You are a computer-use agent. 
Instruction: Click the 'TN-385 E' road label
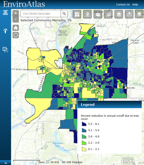[x=107, y=40]
